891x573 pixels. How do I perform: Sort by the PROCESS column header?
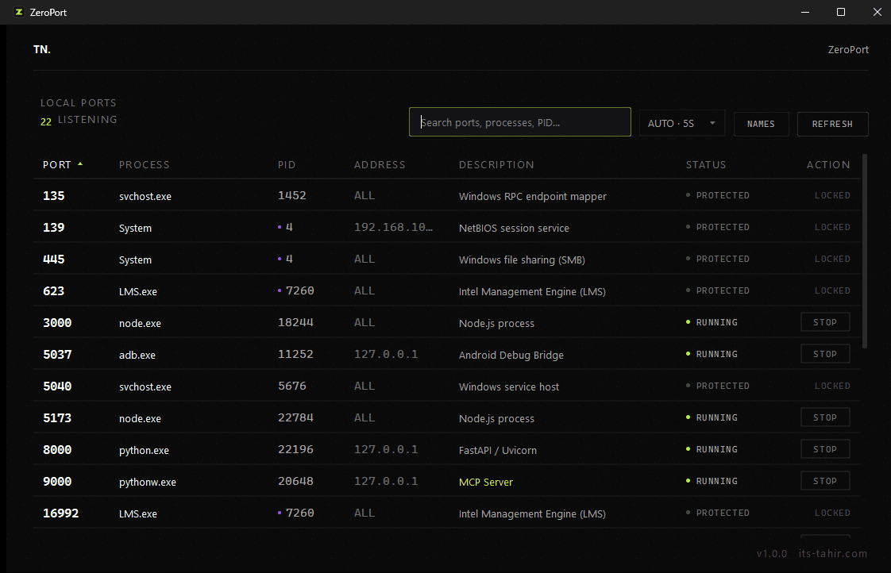(145, 165)
